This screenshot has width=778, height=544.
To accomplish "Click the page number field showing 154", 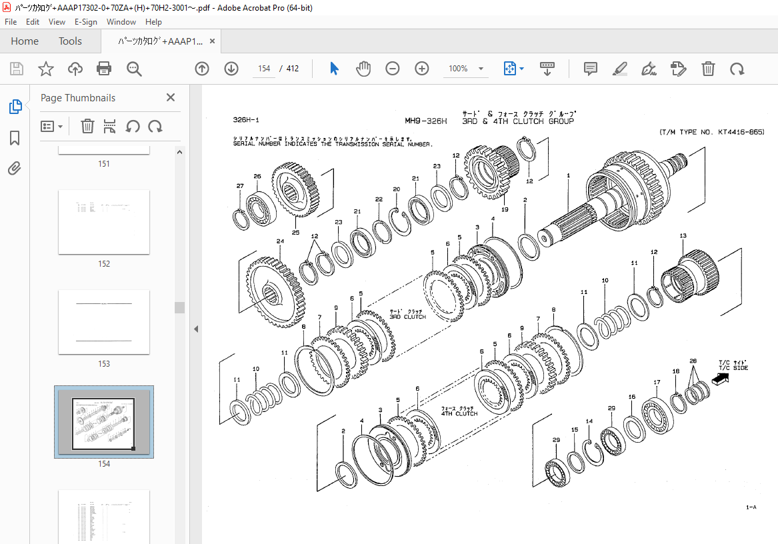I will pyautogui.click(x=264, y=69).
